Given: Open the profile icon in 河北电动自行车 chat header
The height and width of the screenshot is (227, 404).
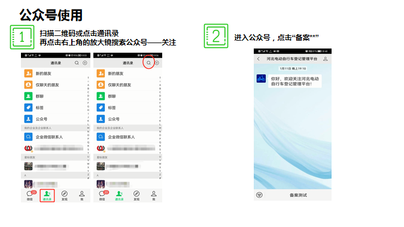Looking at the screenshot, I should click(326, 59).
